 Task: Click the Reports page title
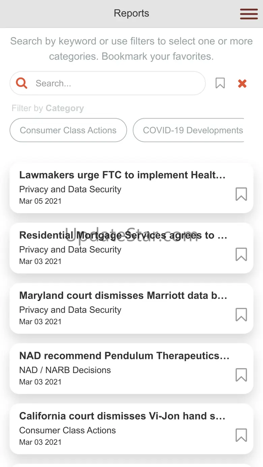click(x=131, y=13)
